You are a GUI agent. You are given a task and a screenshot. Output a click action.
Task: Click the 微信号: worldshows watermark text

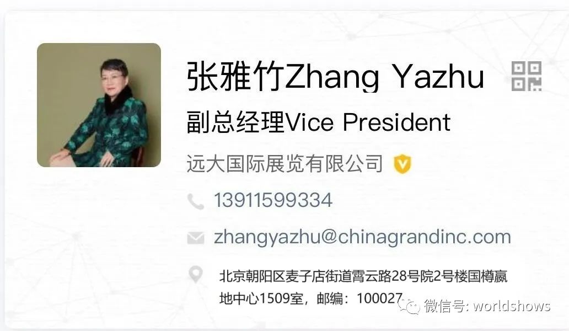tap(487, 306)
